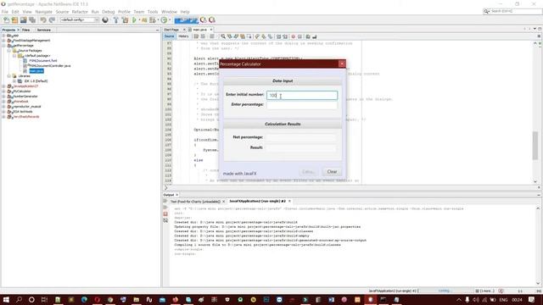Open the File menu

pos(5,12)
